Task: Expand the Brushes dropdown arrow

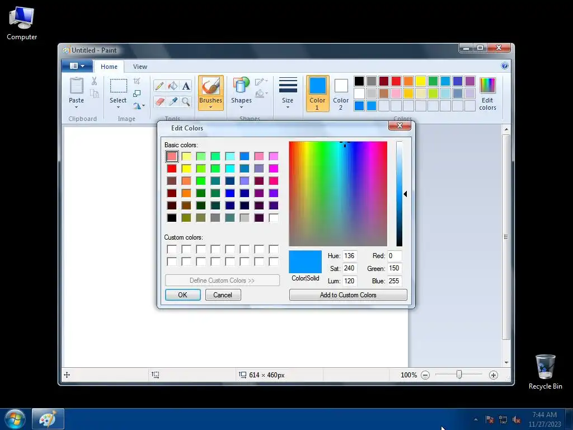Action: point(210,107)
